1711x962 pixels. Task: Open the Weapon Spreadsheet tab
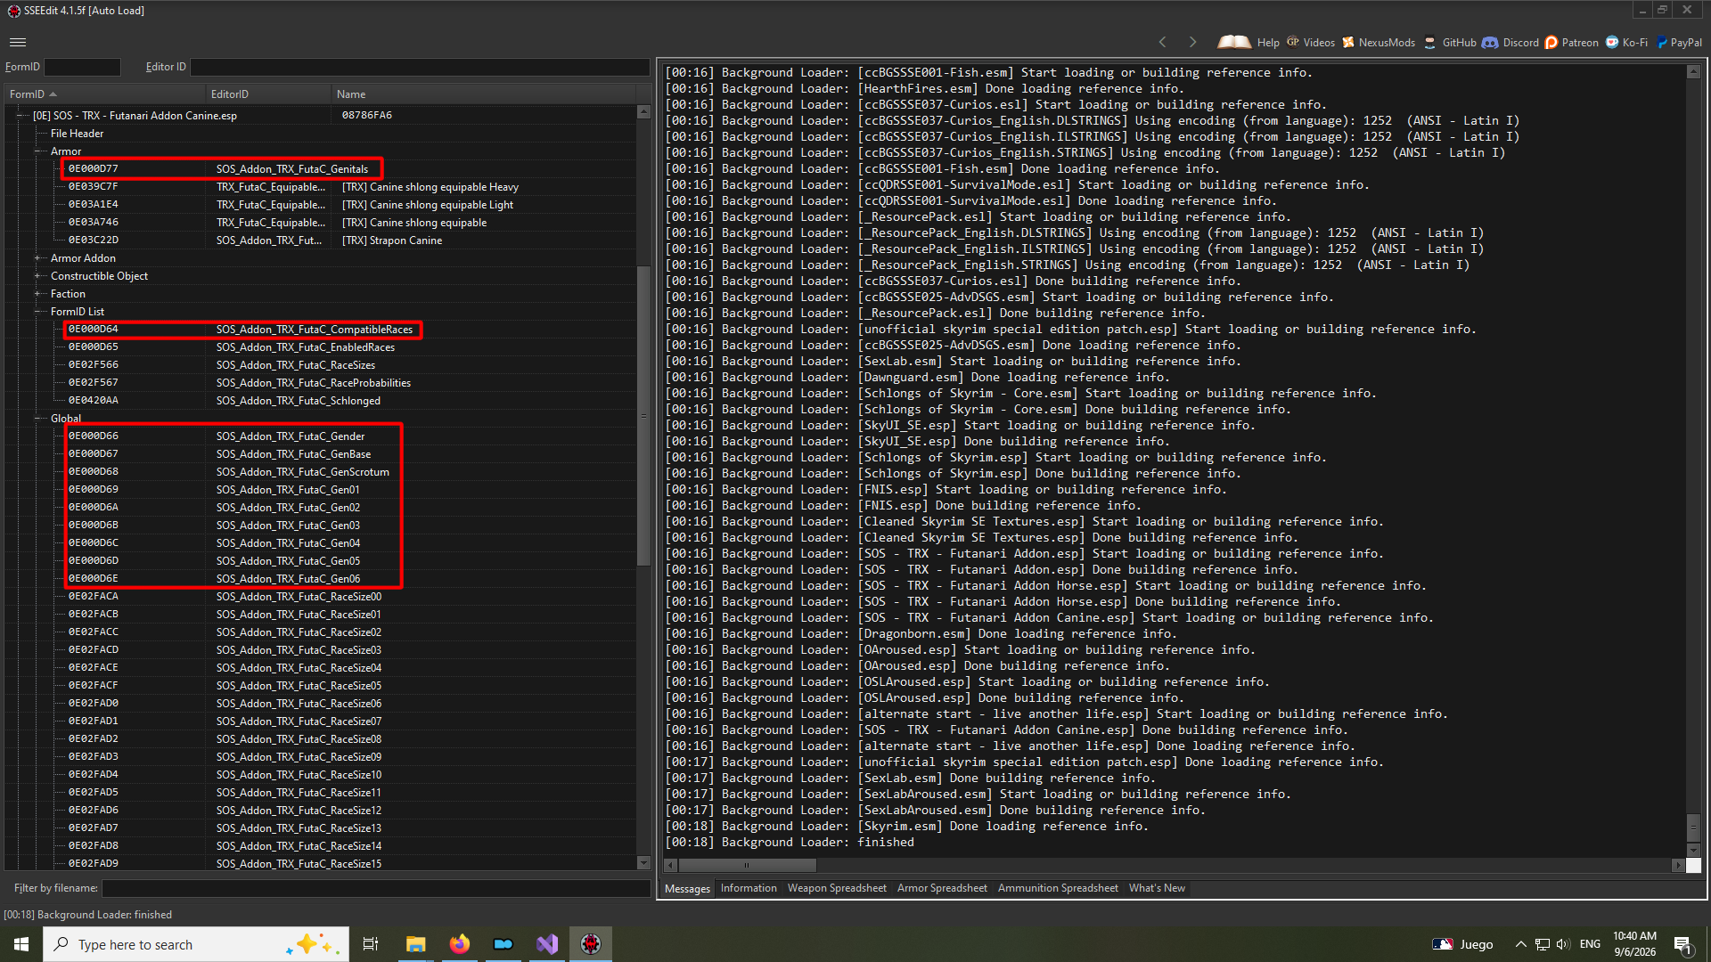[837, 888]
